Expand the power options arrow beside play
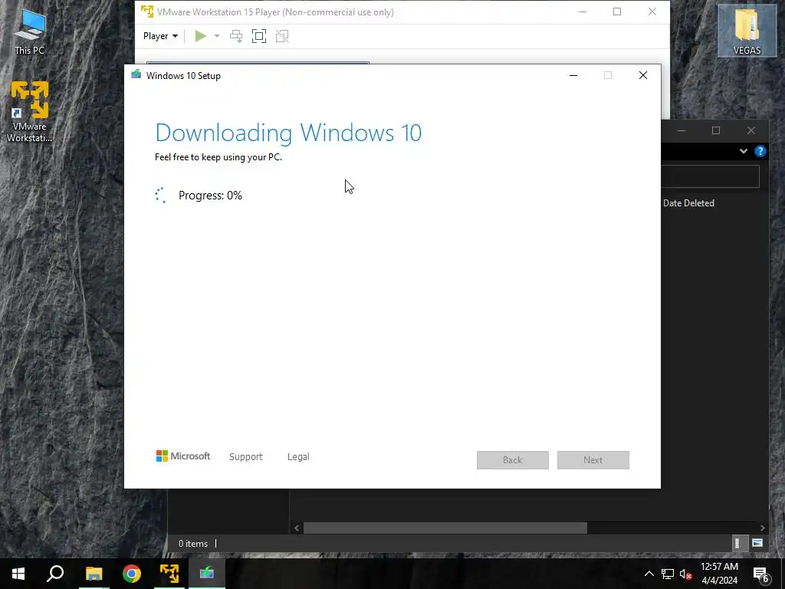785x589 pixels. [x=217, y=36]
